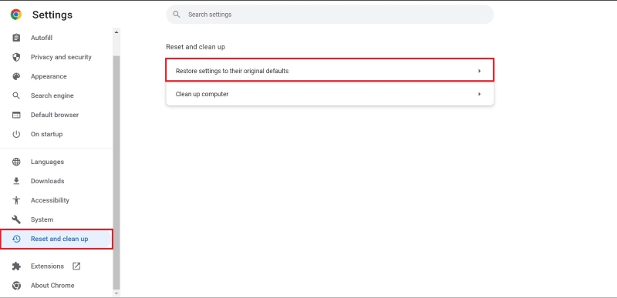Expand the Clean up computer row arrow

[479, 94]
